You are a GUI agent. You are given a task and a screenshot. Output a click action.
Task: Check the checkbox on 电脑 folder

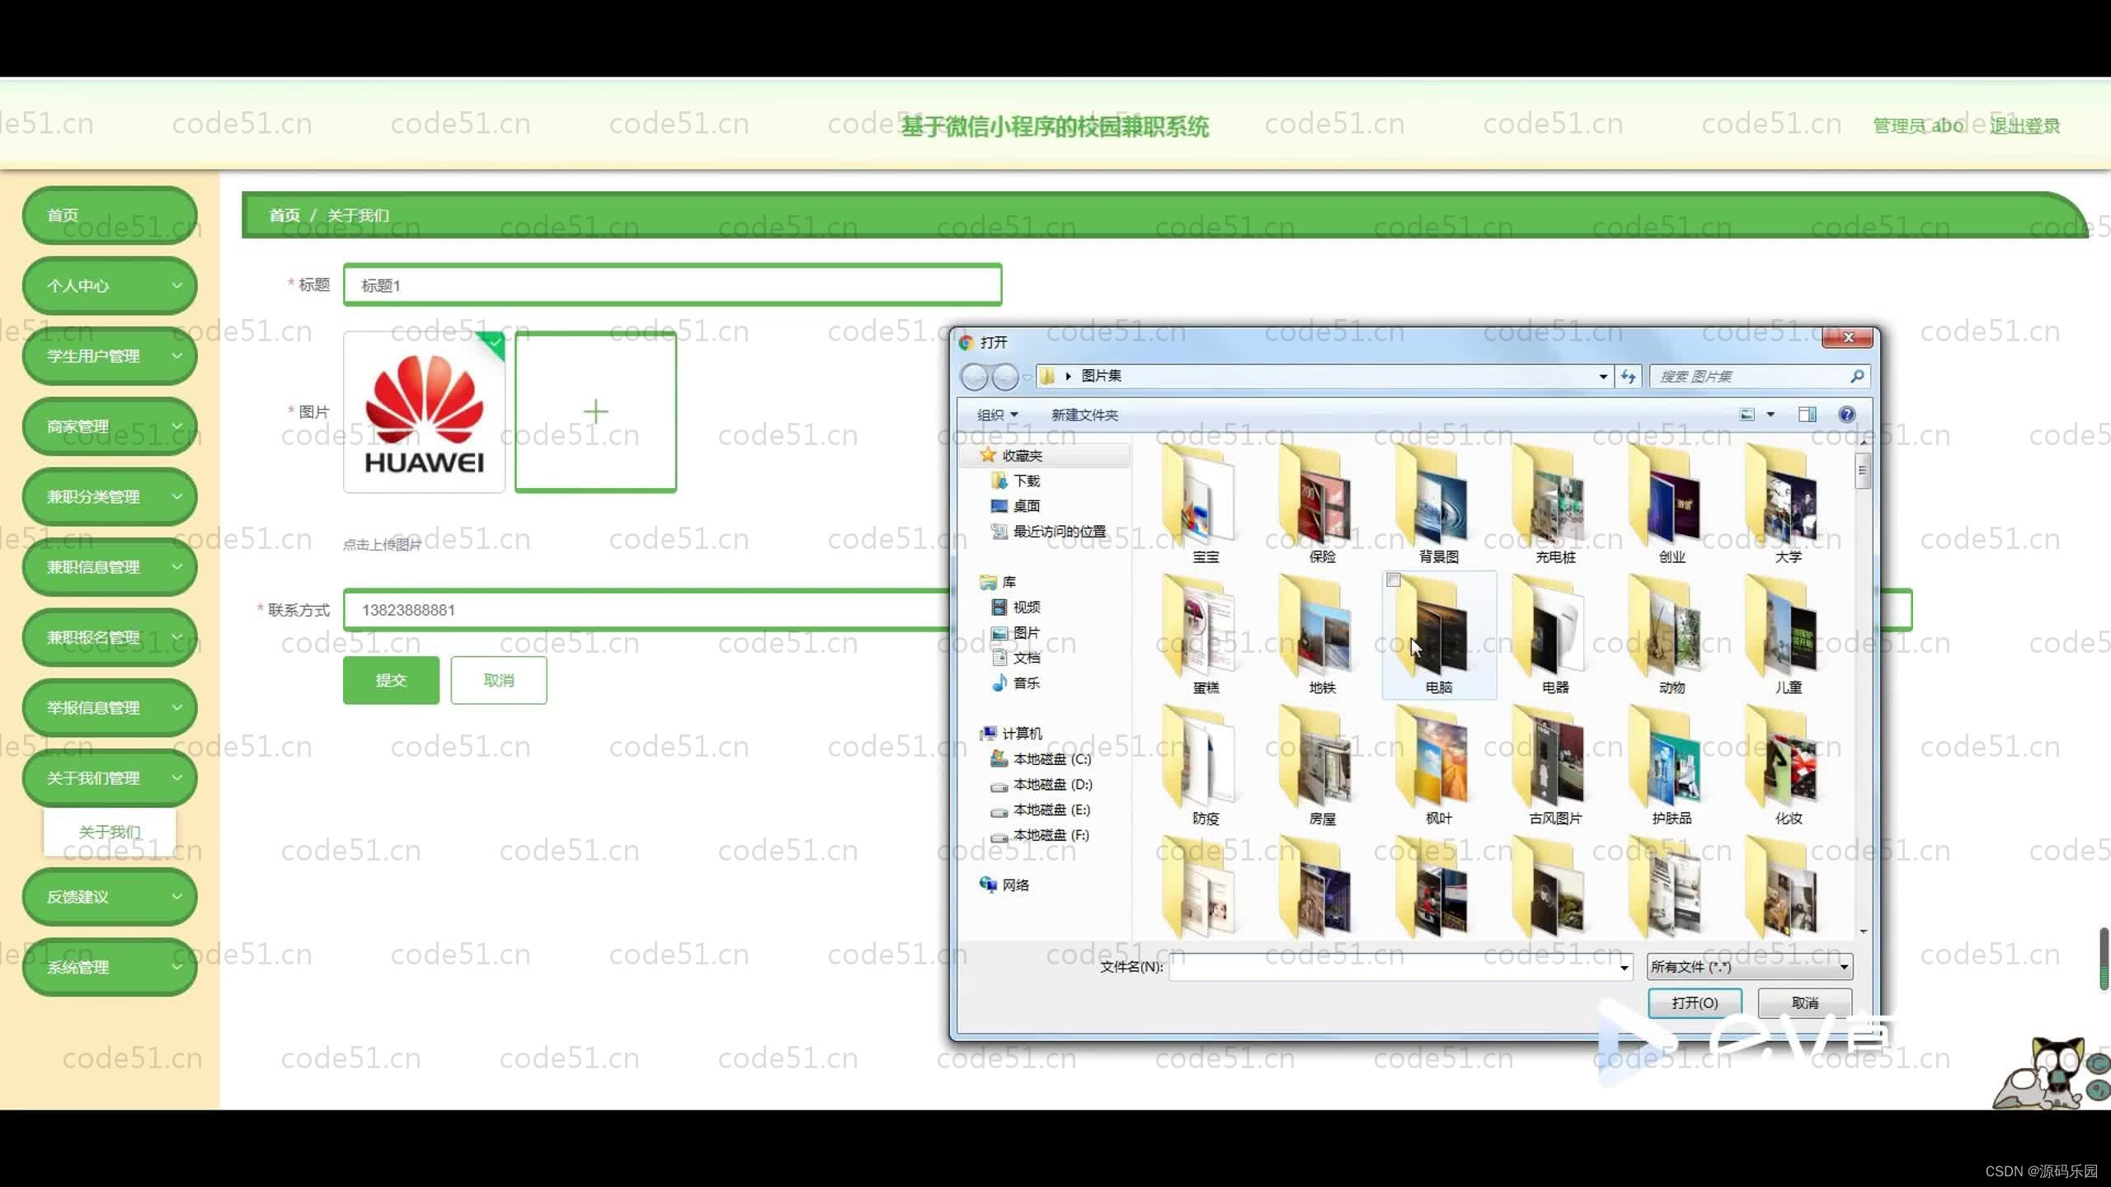1394,580
